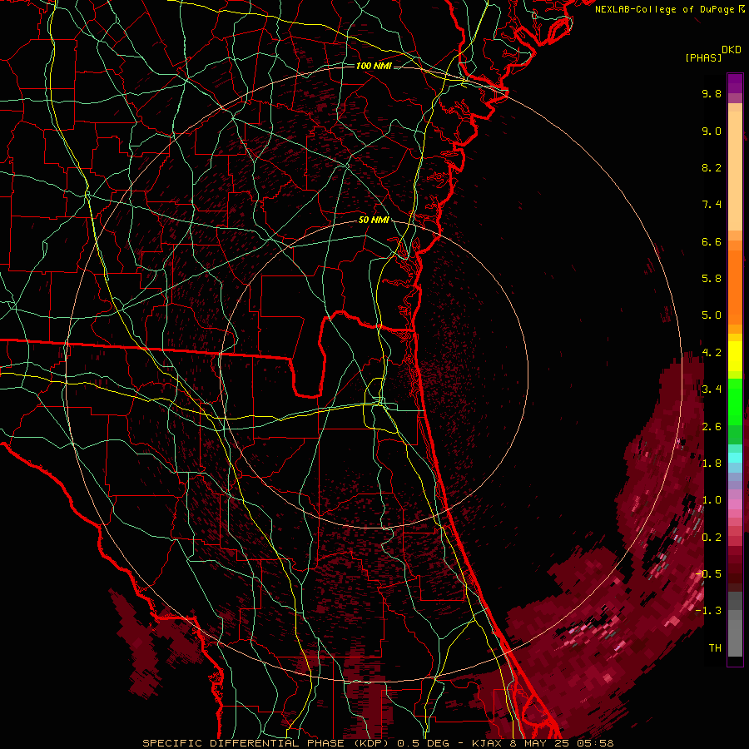Click the [PHAS] legend label
This screenshot has height=749, width=749.
click(703, 58)
